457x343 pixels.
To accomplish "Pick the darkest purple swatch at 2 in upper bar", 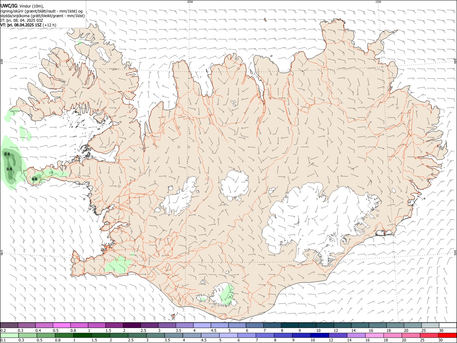I will pos(132,325).
